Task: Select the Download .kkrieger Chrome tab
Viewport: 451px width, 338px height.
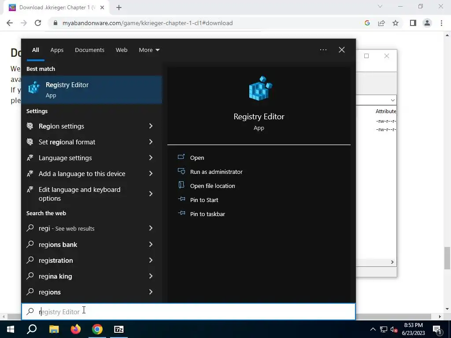Action: (56, 7)
